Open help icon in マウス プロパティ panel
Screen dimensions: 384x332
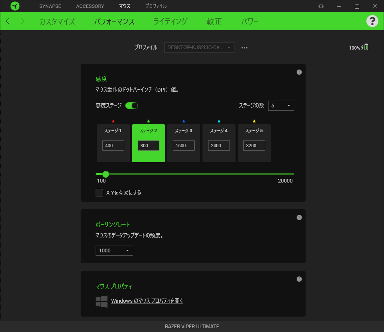[299, 279]
